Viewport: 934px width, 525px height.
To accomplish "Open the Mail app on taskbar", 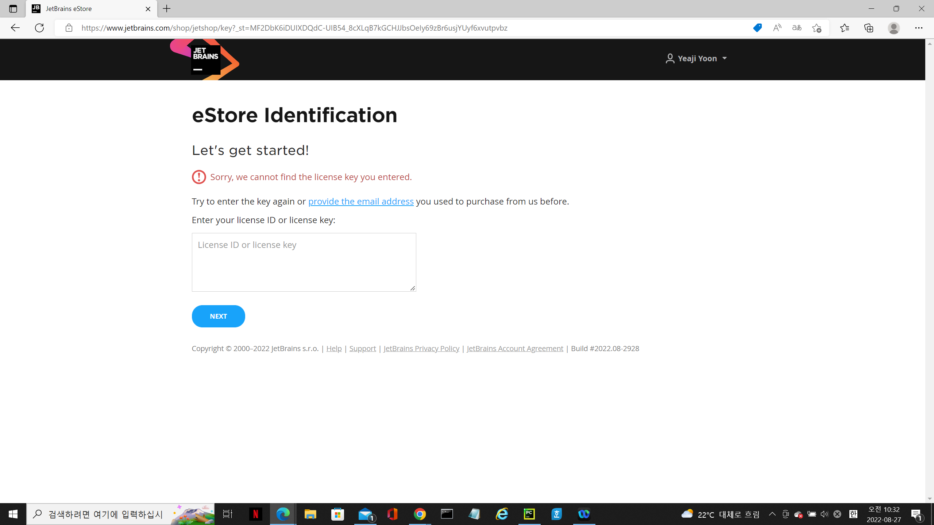I will click(x=365, y=514).
